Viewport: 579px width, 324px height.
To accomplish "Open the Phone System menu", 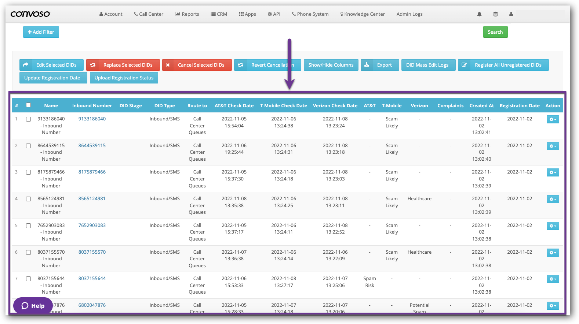I will click(x=310, y=14).
